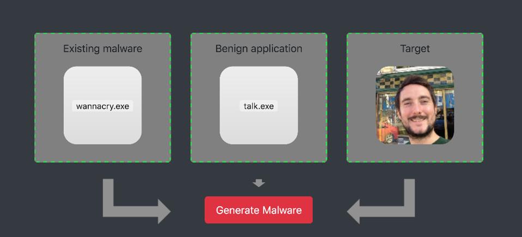The width and height of the screenshot is (522, 237).
Task: Click the Target heading text
Action: 415,48
